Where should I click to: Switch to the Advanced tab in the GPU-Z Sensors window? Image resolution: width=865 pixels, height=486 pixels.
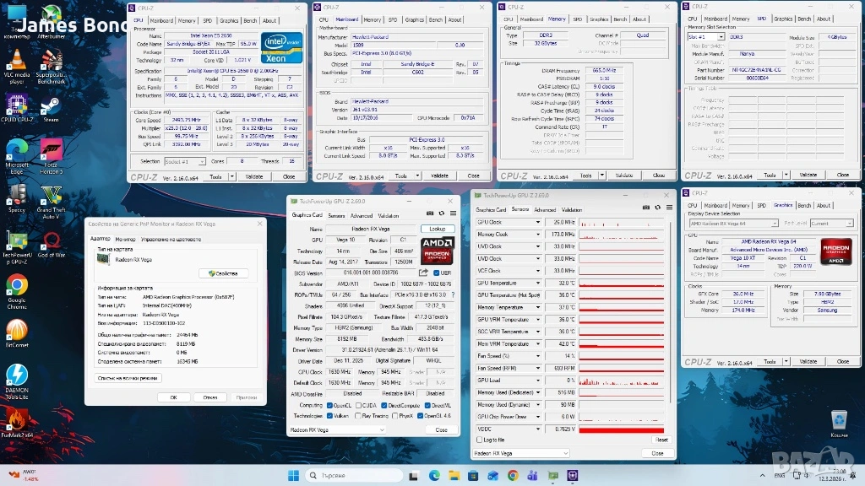545,209
